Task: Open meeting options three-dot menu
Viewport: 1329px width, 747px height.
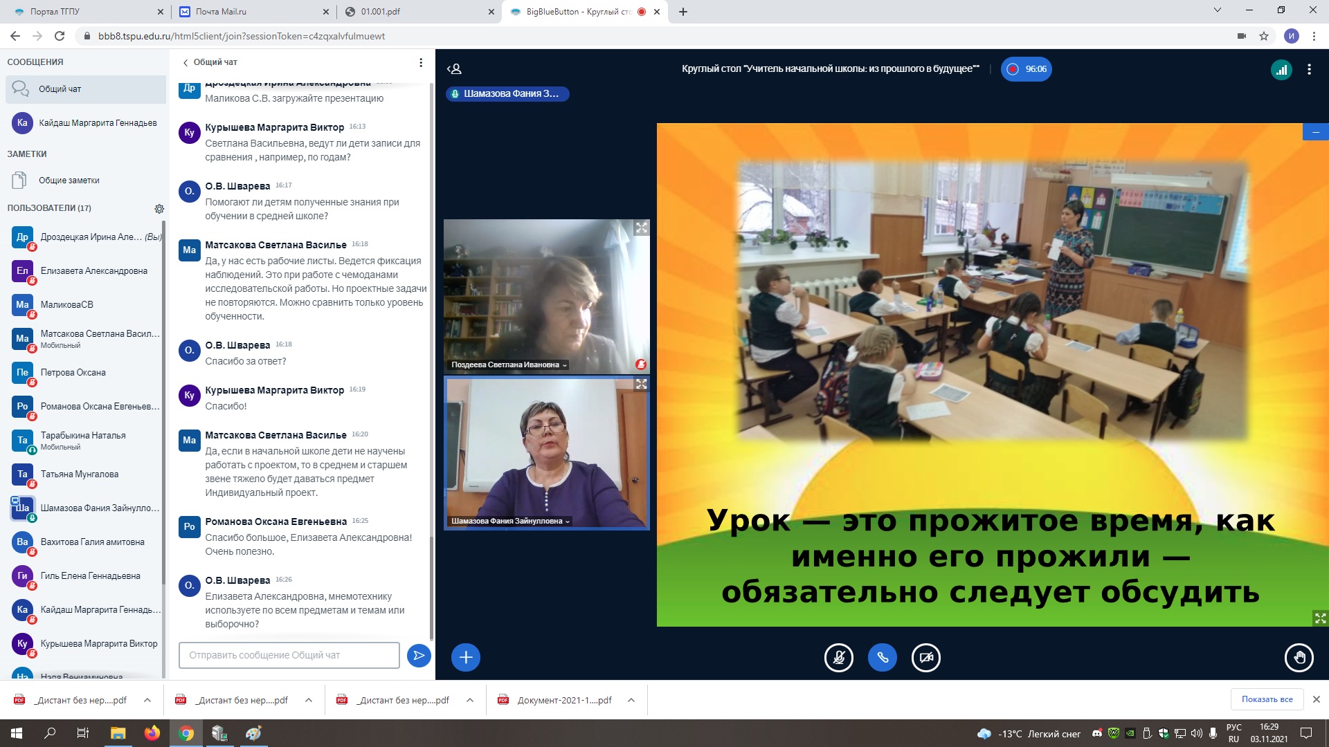Action: 1309,69
